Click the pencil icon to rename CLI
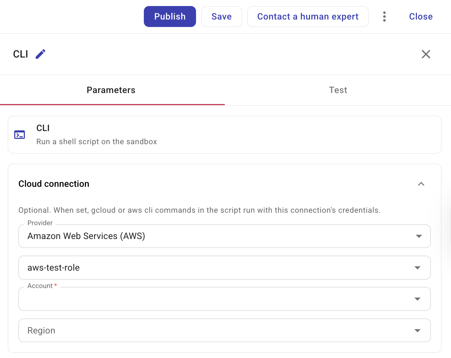Viewport: 451px width, 358px height. (40, 54)
